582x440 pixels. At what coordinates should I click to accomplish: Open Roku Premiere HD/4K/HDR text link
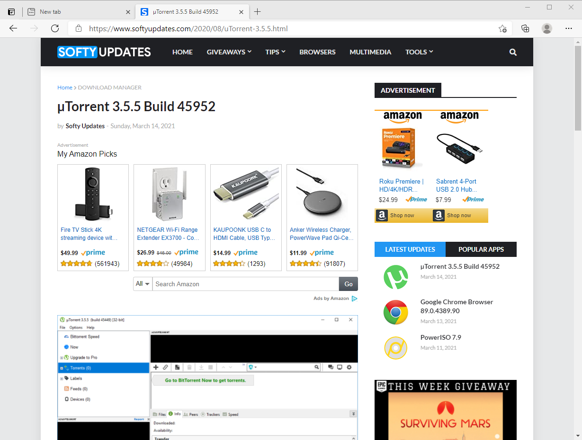click(401, 185)
